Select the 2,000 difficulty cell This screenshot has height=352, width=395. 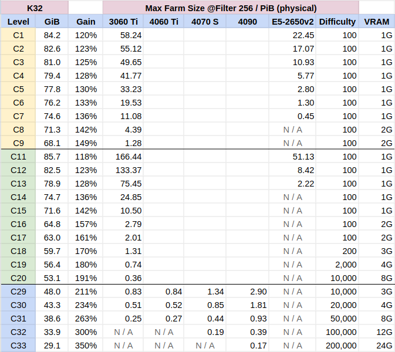337,265
